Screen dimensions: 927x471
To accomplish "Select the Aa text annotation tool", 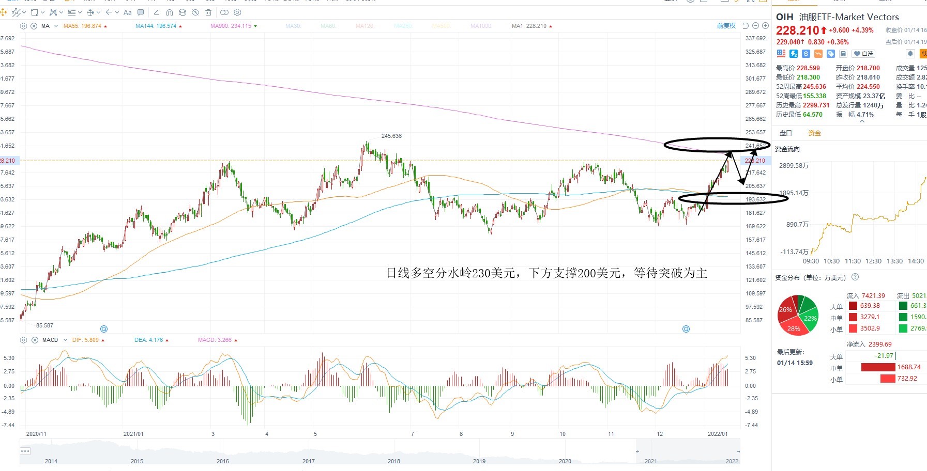I will pyautogui.click(x=128, y=12).
